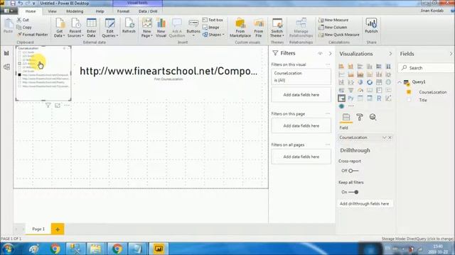The width and height of the screenshot is (455, 255).
Task: Select the R script visual icon
Action: (x=379, y=98)
